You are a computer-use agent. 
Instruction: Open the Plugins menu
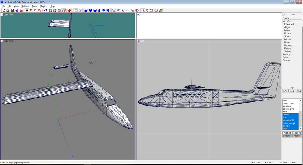click(x=44, y=6)
